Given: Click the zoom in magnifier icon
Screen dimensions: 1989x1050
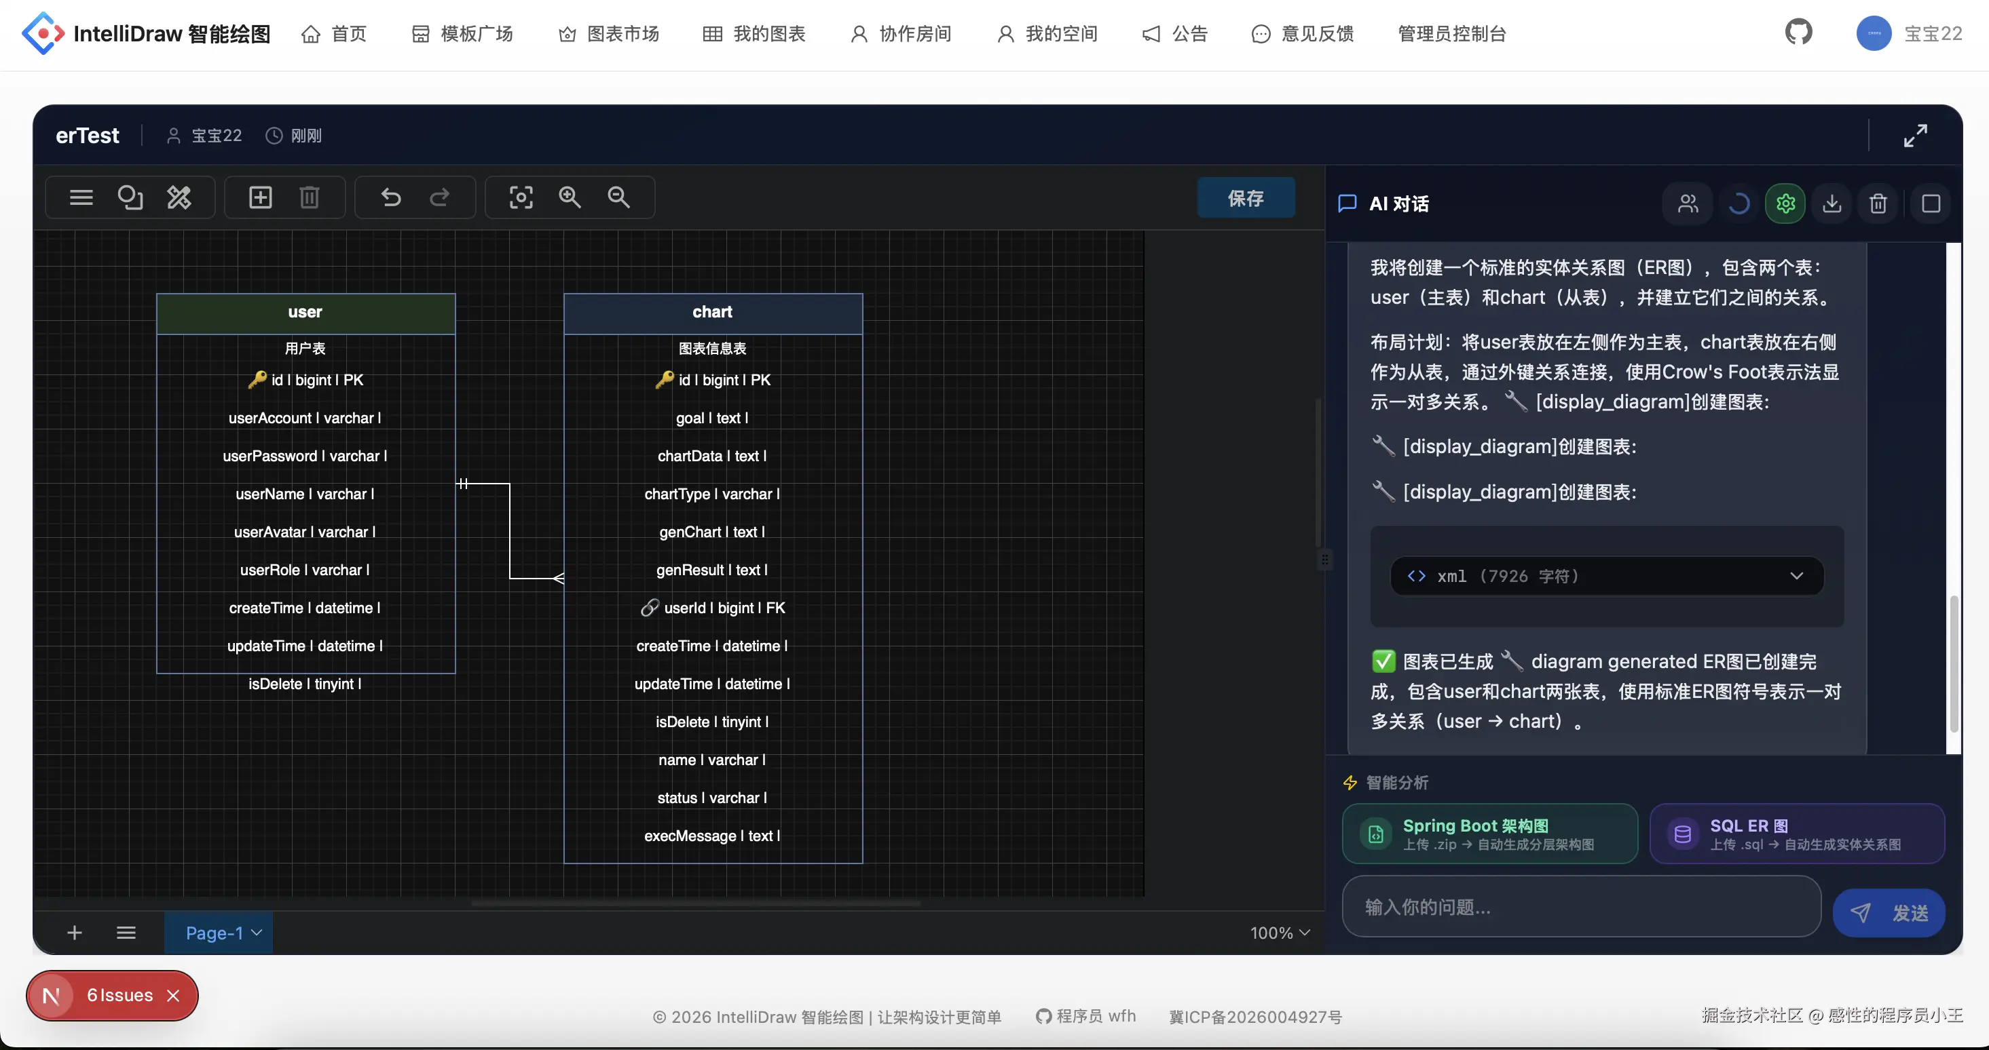Looking at the screenshot, I should pos(570,197).
